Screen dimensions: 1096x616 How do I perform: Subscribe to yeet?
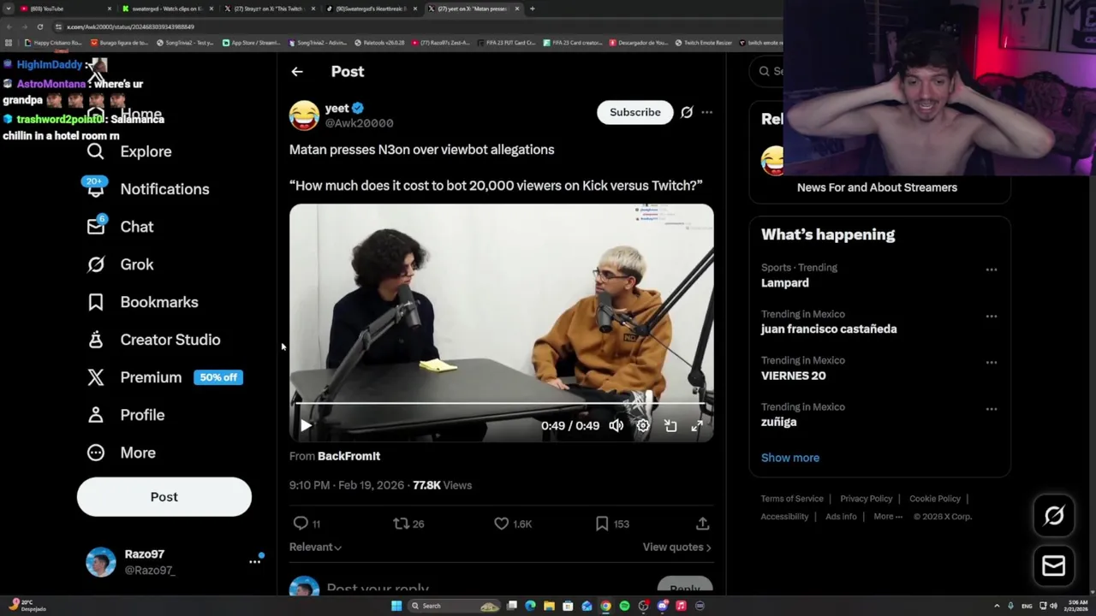[x=635, y=112]
